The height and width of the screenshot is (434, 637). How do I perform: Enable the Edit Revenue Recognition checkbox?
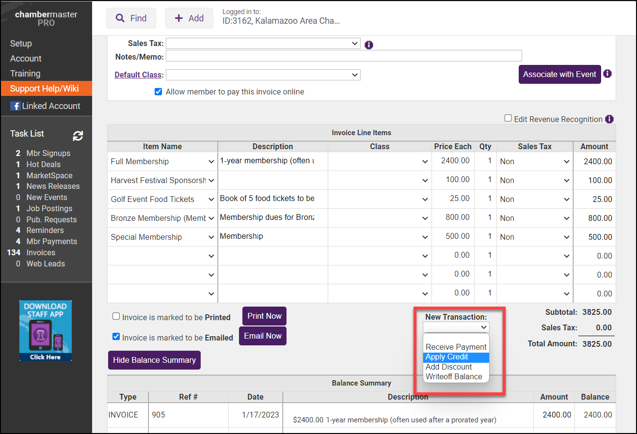pos(508,118)
